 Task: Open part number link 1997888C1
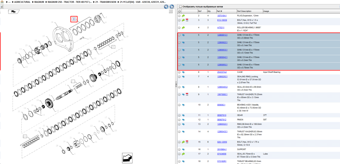tap(222, 95)
